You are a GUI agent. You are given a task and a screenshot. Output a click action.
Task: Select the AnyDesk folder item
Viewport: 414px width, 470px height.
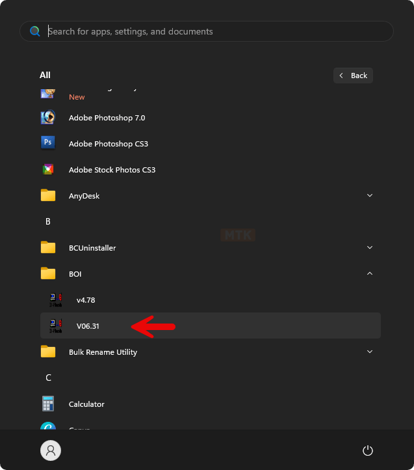pos(84,196)
